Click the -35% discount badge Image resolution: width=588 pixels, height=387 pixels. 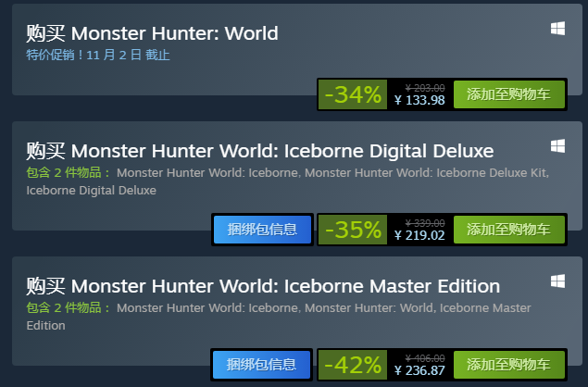pyautogui.click(x=353, y=230)
